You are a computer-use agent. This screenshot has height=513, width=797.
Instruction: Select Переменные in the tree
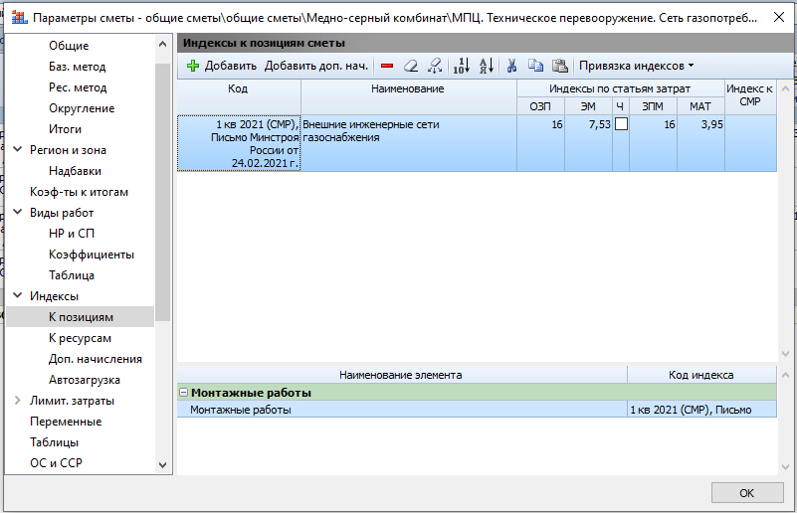[66, 422]
